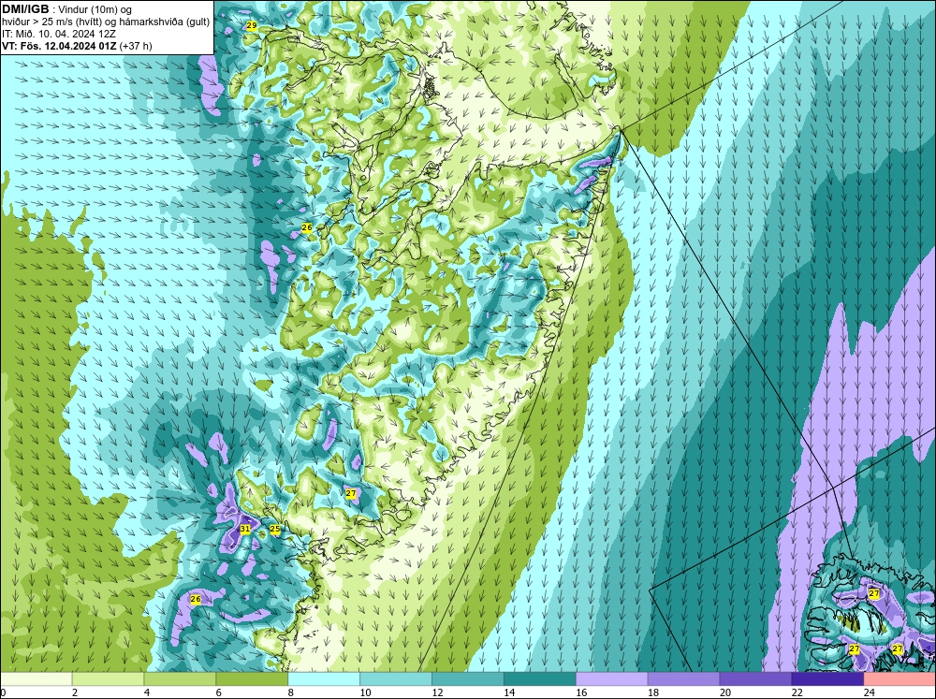Click the colorbar scale label 18
The width and height of the screenshot is (936, 699).
[653, 692]
